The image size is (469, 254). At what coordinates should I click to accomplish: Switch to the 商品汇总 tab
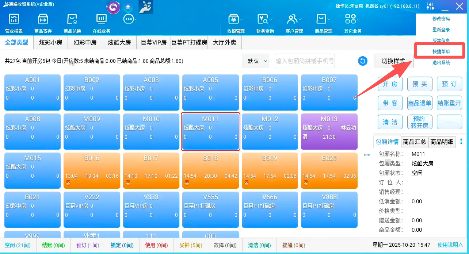coord(414,142)
